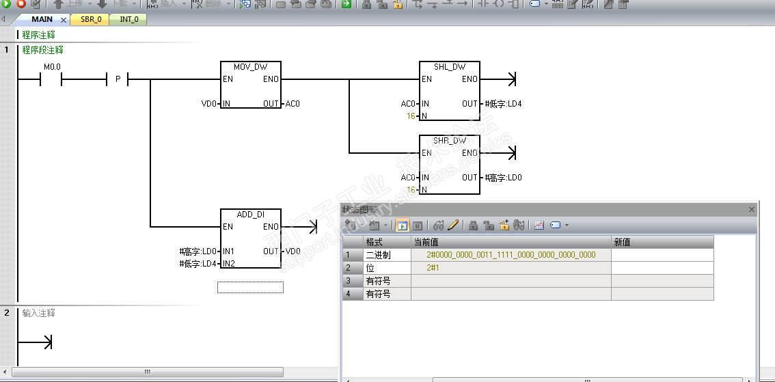Click the Compile icon beside Stop
This screenshot has height=382, width=775.
[x=35, y=3]
